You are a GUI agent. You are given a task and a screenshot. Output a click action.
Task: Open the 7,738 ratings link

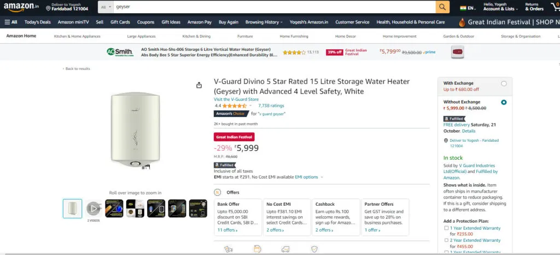(x=271, y=106)
